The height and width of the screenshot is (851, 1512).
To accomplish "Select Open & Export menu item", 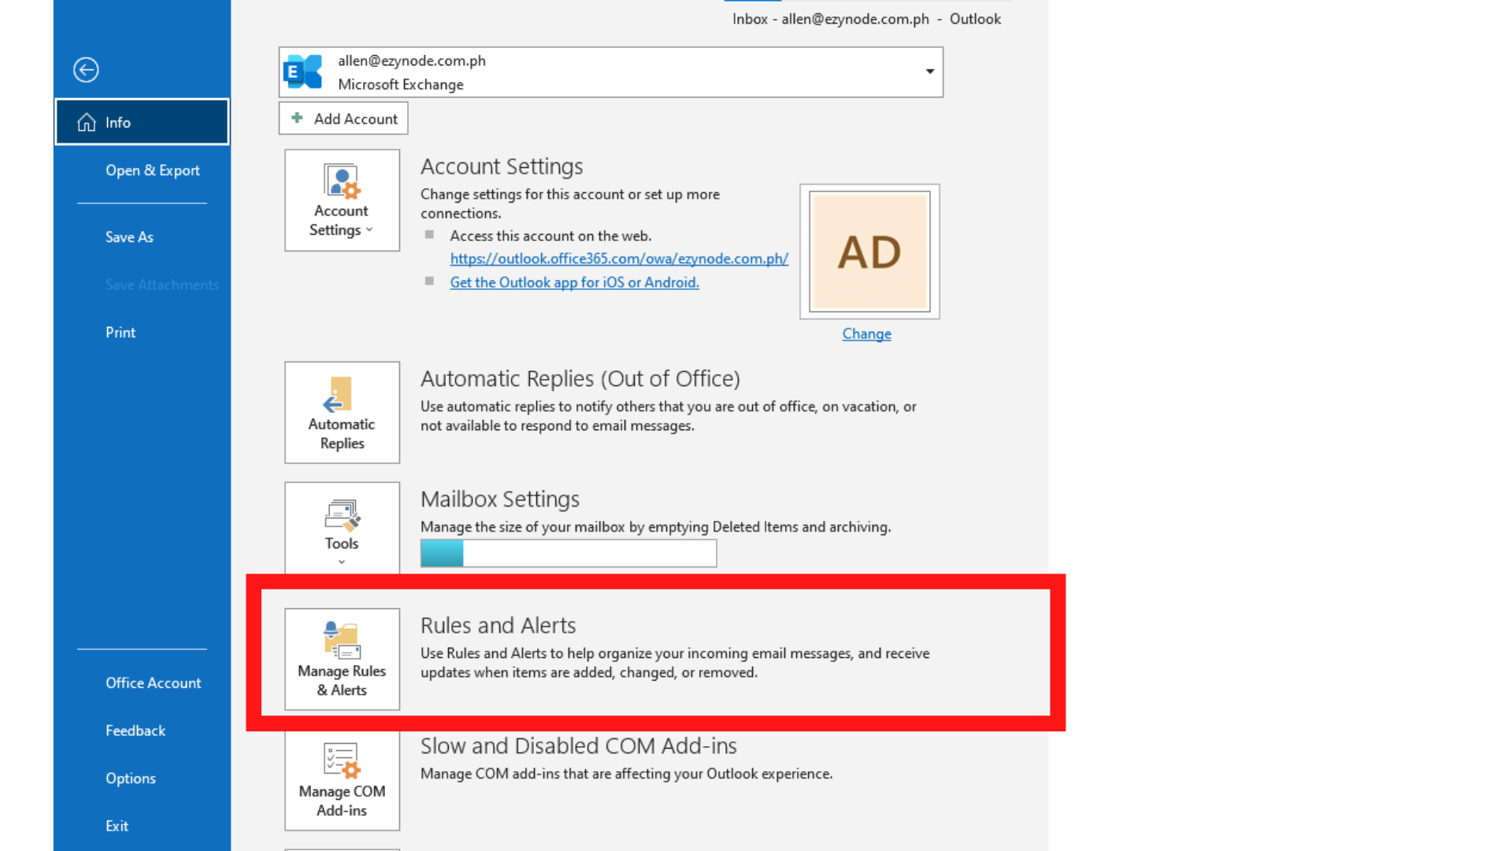I will (153, 170).
